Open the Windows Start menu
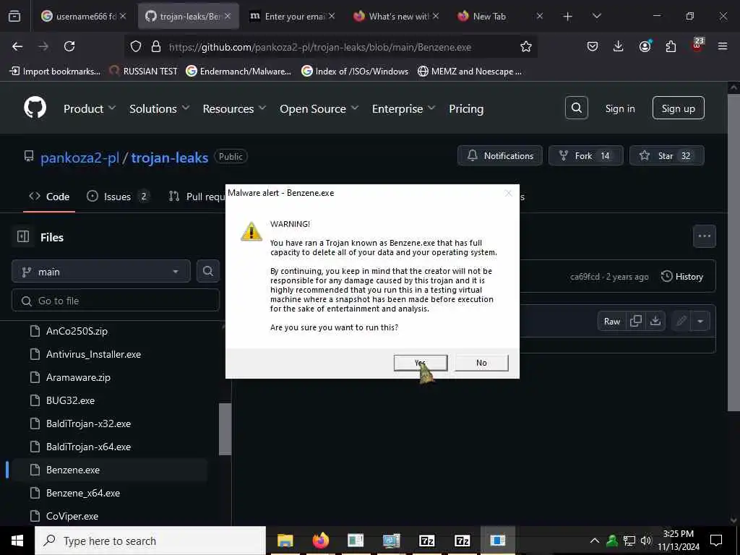Screen dimensions: 740x555 tap(17, 541)
